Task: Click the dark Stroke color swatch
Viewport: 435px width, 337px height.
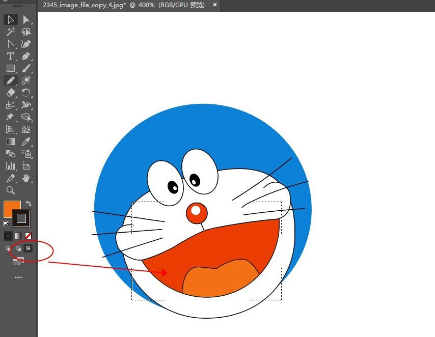Action: coord(21,218)
